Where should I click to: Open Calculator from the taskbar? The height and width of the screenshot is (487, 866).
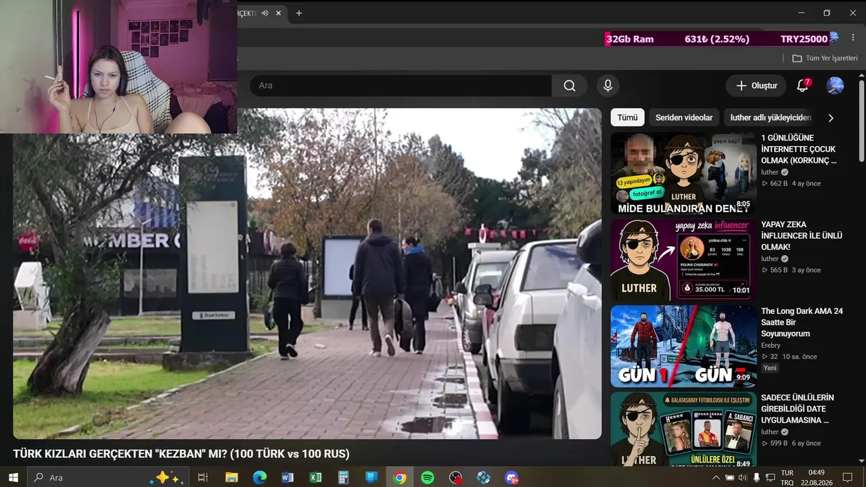click(x=344, y=478)
